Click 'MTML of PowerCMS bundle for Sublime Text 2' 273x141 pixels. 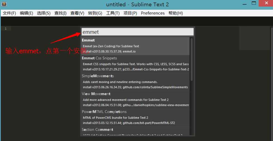pyautogui.click(x=115, y=118)
